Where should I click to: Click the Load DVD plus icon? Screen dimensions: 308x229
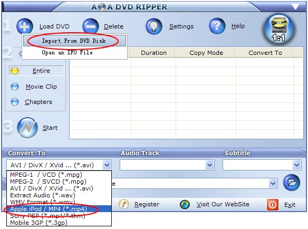coord(25,26)
